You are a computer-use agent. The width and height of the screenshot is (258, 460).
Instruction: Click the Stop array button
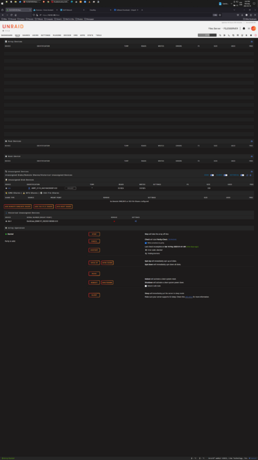(x=94, y=234)
